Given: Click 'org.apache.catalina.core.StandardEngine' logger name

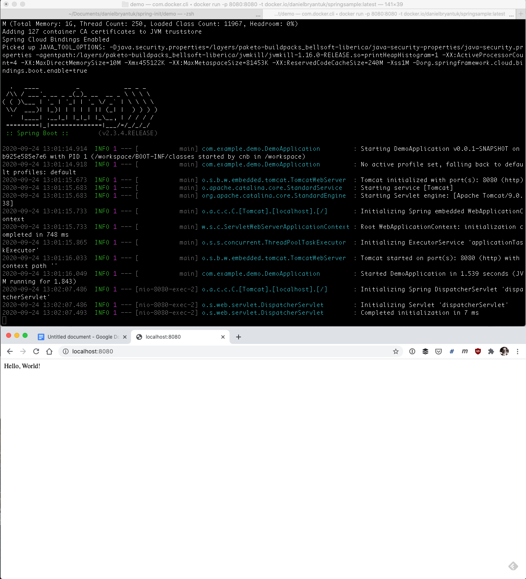Looking at the screenshot, I should (x=274, y=196).
